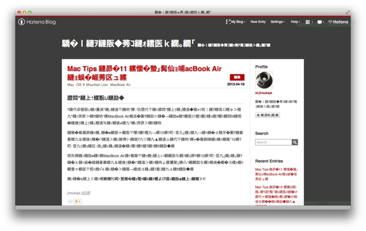Go to Hatena home logo link

click(338, 22)
